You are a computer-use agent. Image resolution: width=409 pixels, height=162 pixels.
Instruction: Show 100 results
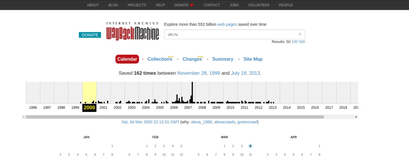(x=295, y=42)
